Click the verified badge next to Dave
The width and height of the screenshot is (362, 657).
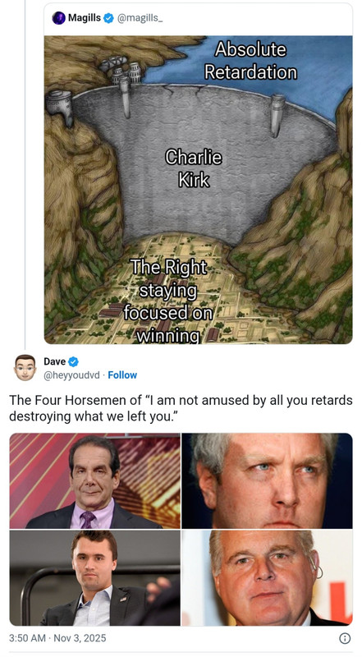pyautogui.click(x=73, y=361)
